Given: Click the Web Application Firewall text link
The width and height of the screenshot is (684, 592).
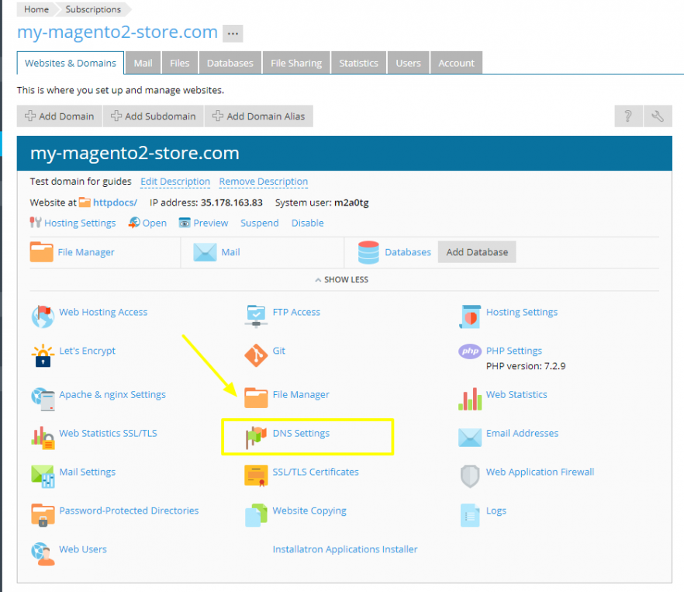Looking at the screenshot, I should 540,472.
